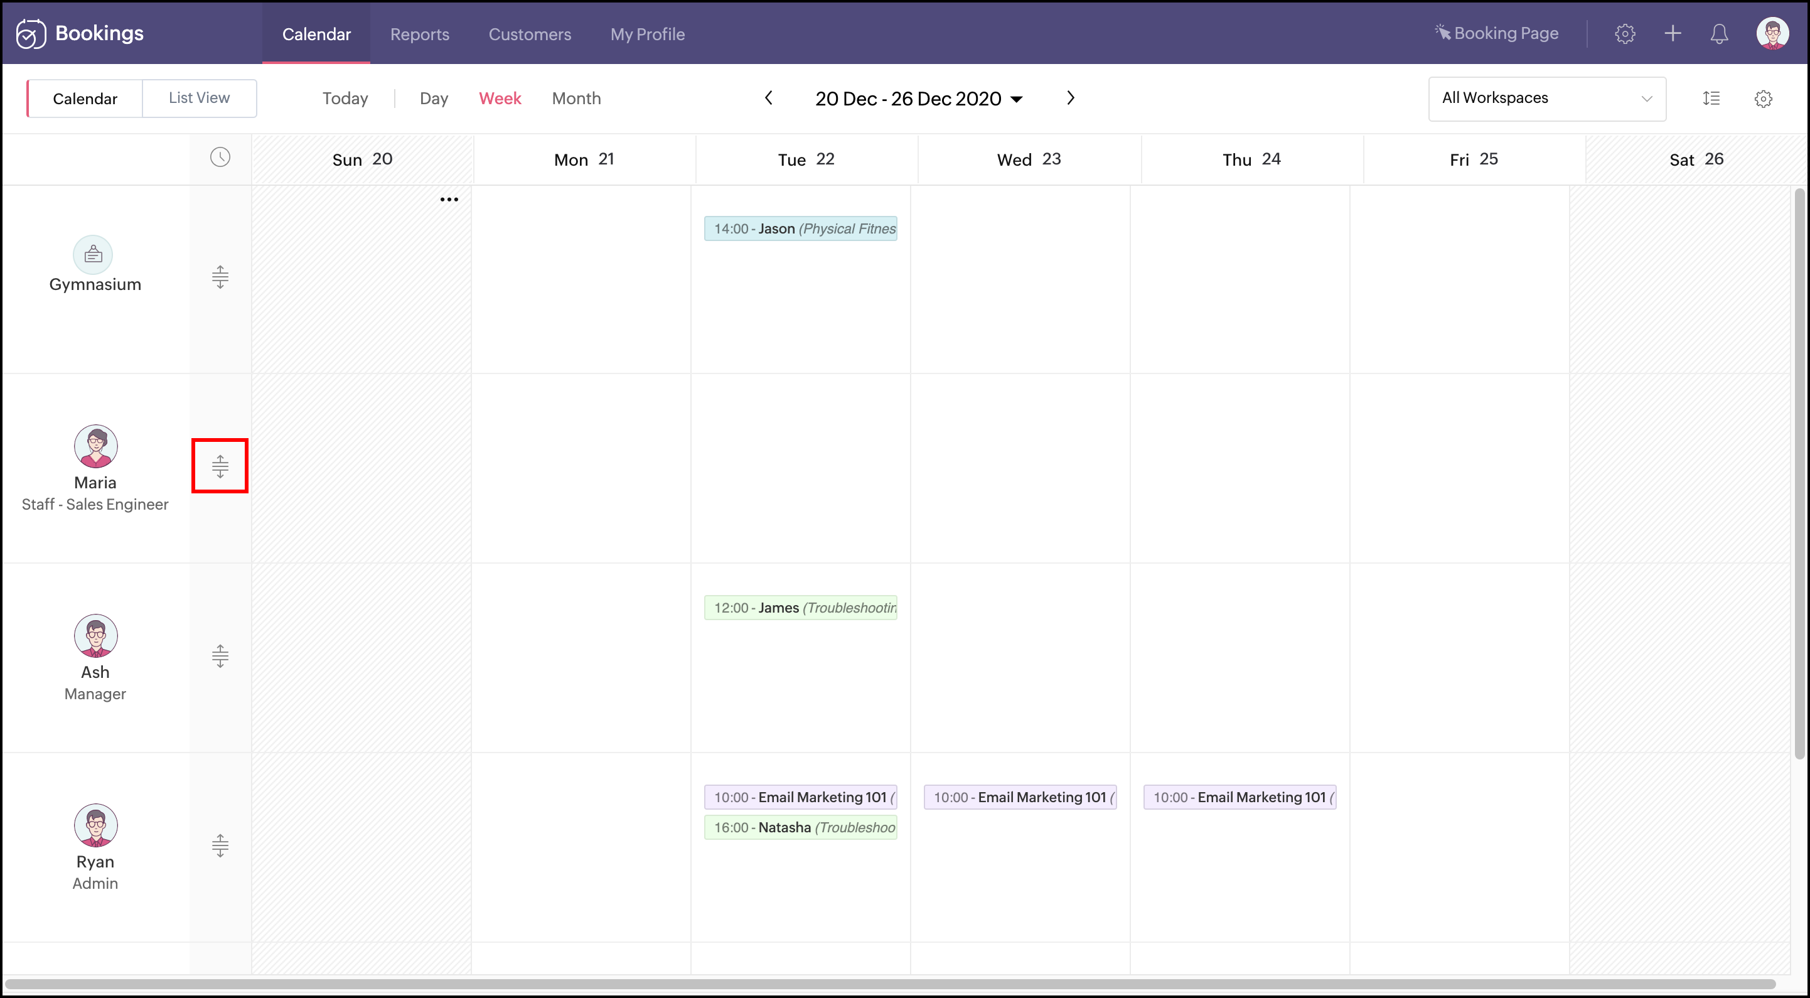The height and width of the screenshot is (998, 1810).
Task: Click the plus icon to add new
Action: (x=1673, y=34)
